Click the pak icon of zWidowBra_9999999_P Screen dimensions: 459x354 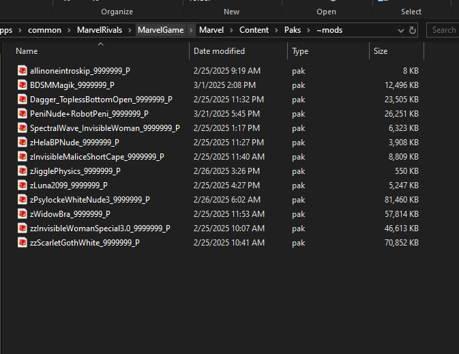pos(23,214)
